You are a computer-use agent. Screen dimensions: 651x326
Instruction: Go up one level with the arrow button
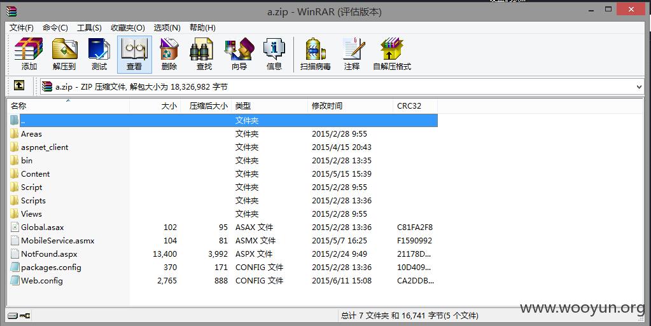click(19, 85)
